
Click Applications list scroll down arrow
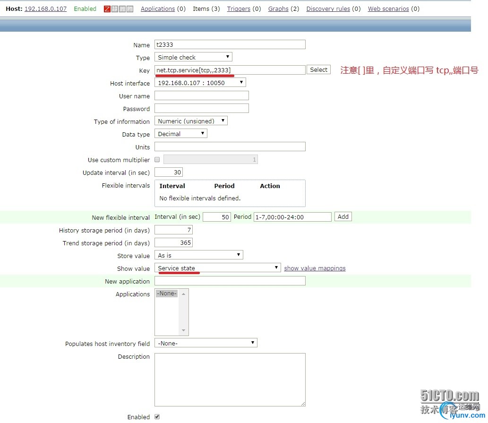(184, 330)
